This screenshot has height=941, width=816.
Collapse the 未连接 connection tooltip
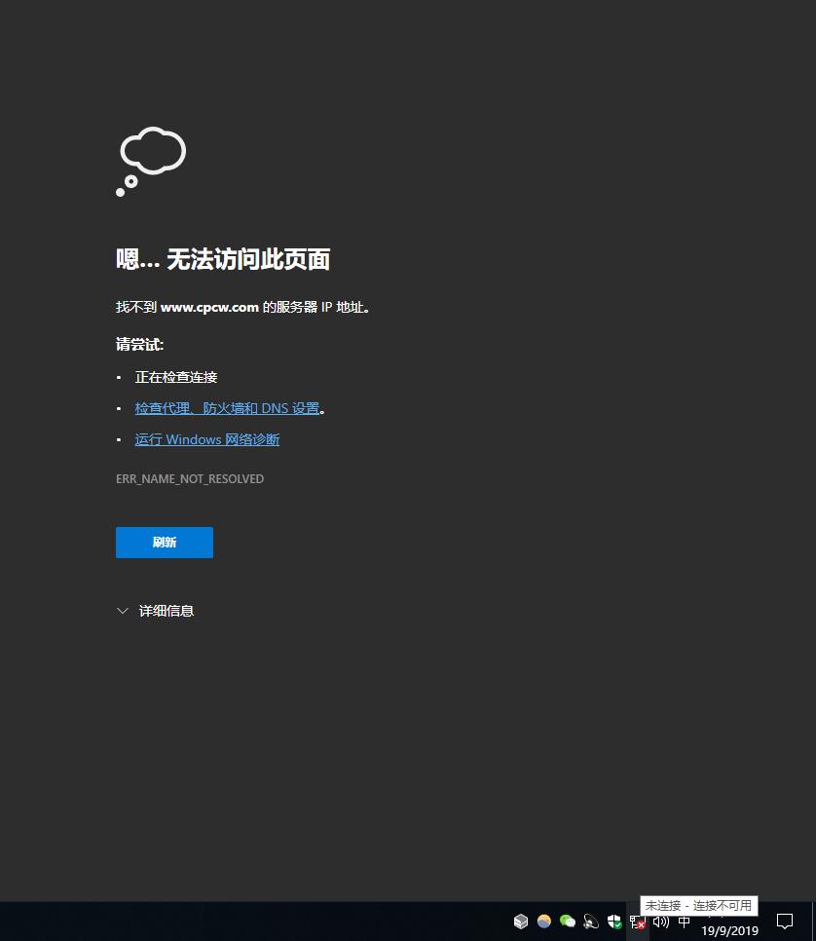[x=697, y=905]
